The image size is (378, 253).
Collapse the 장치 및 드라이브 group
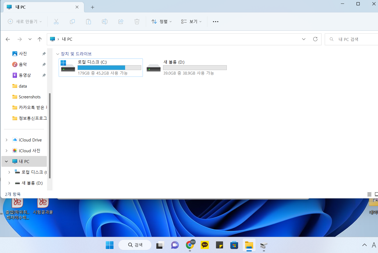tap(58, 54)
